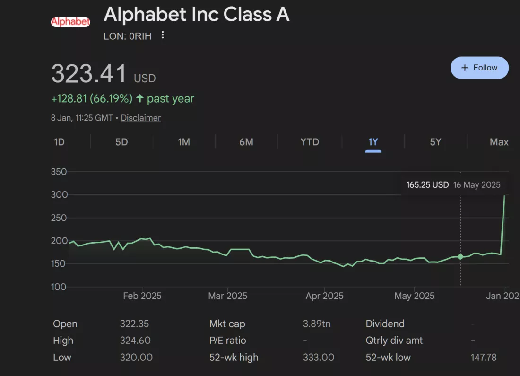Open the Disclaimer link
Screen dimensions: 520x376
[140, 118]
